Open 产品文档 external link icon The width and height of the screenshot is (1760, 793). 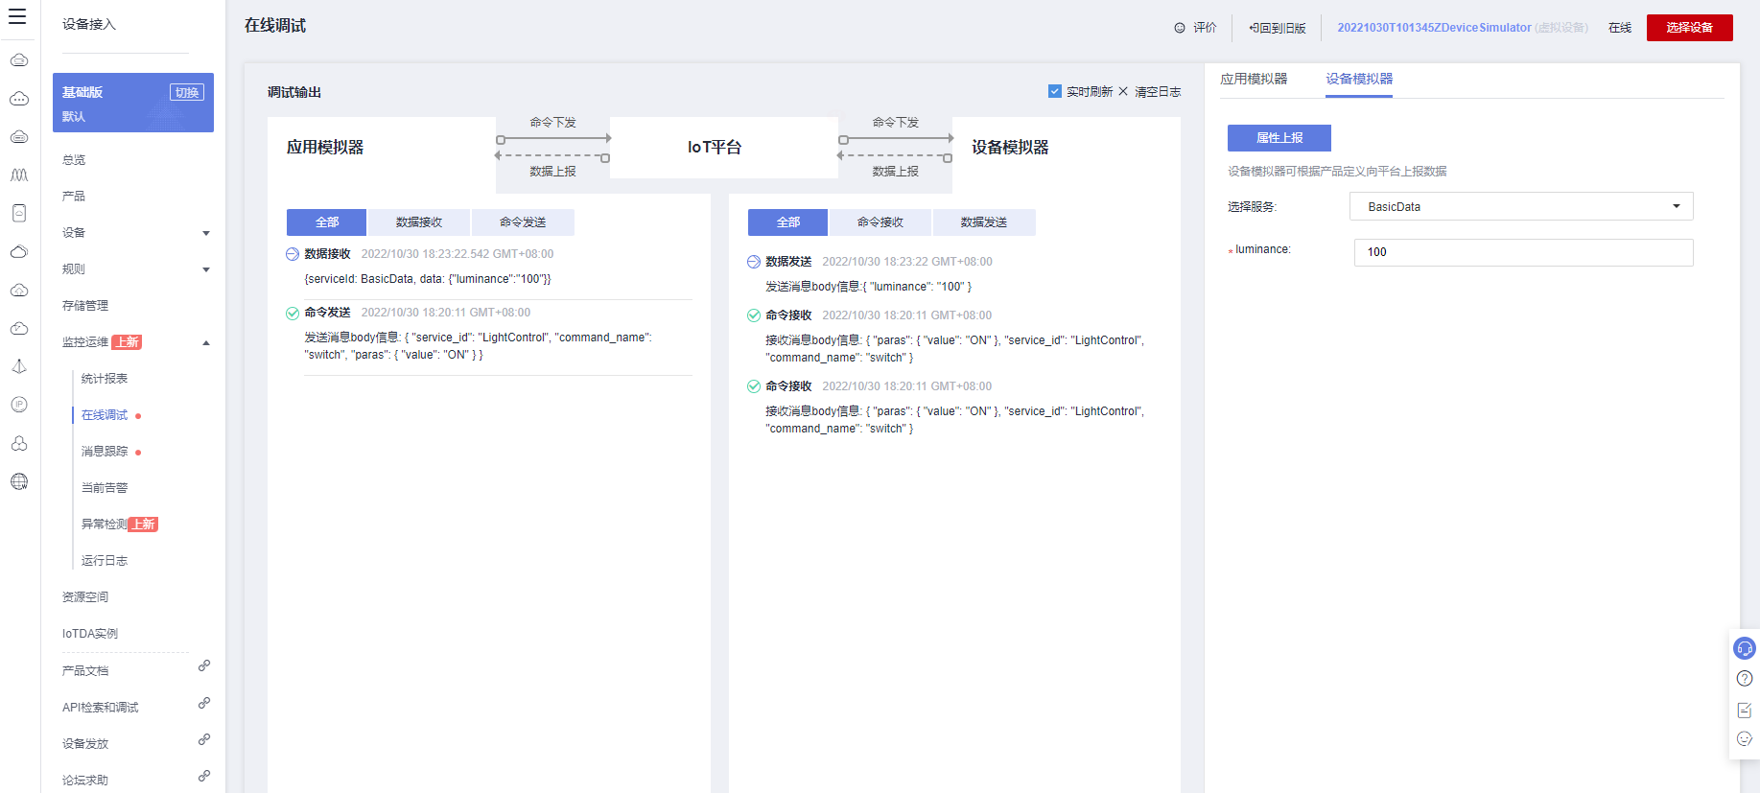[x=204, y=665]
